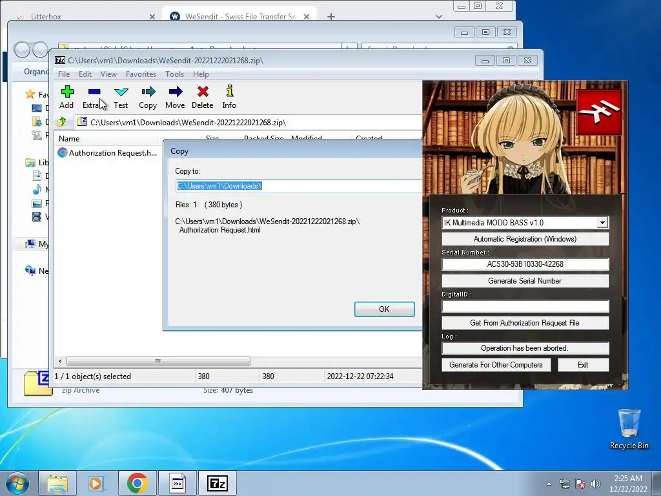
Task: Sort the file list by Name column
Action: (107, 138)
